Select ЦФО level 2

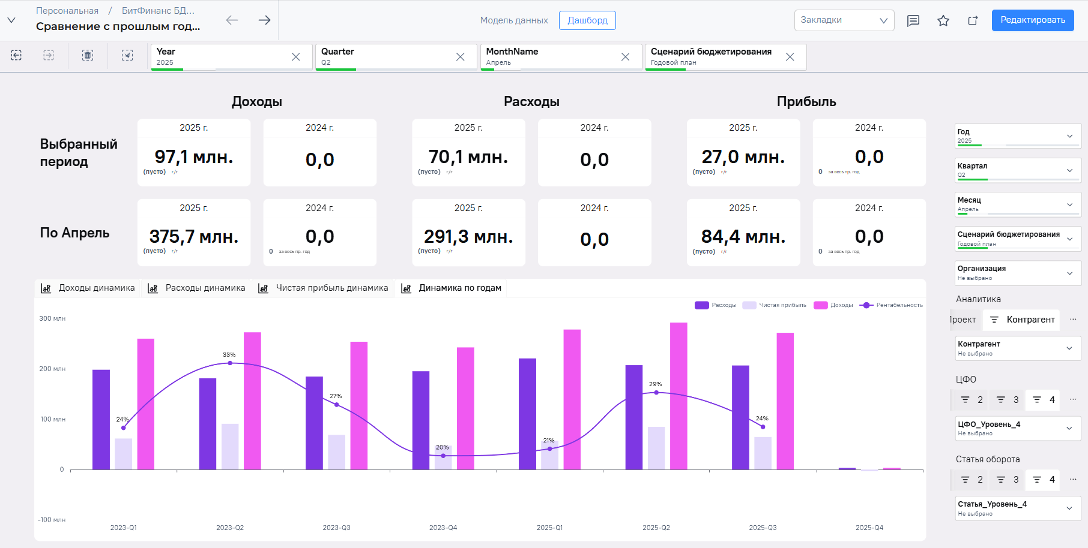[x=972, y=400]
